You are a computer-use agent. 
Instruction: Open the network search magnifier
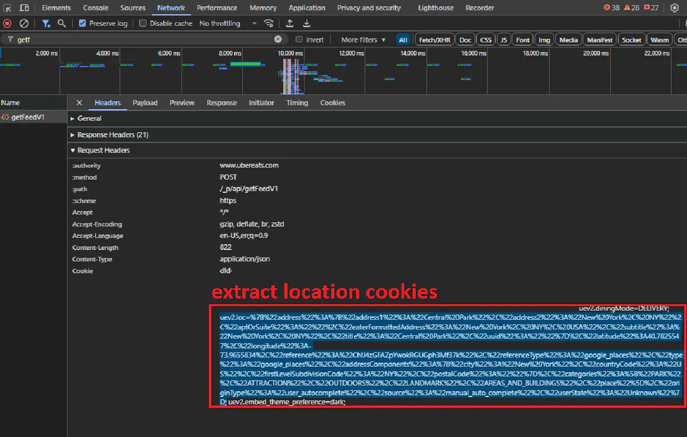click(61, 23)
